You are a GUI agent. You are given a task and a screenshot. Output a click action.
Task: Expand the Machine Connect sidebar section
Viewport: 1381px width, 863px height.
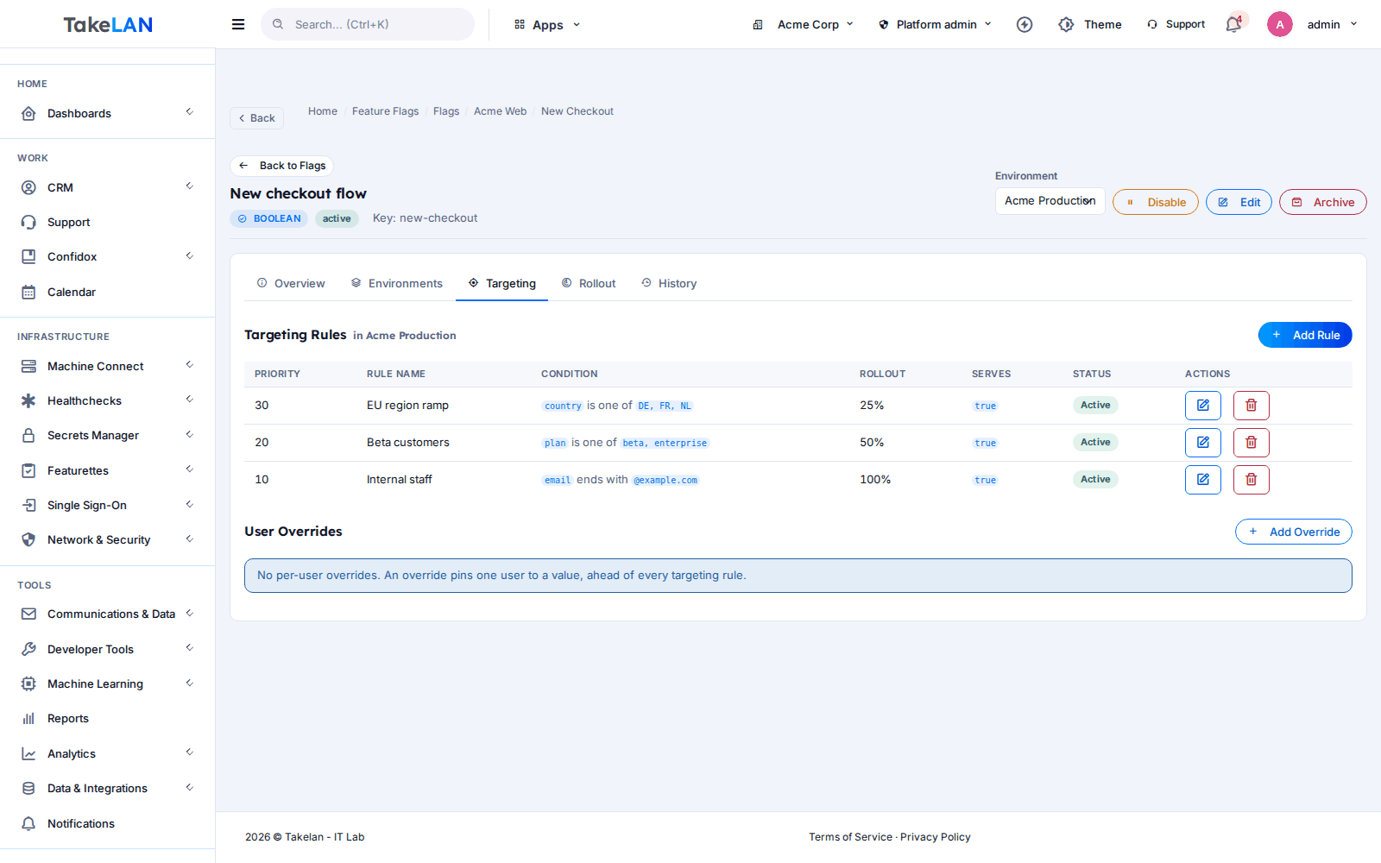107,366
